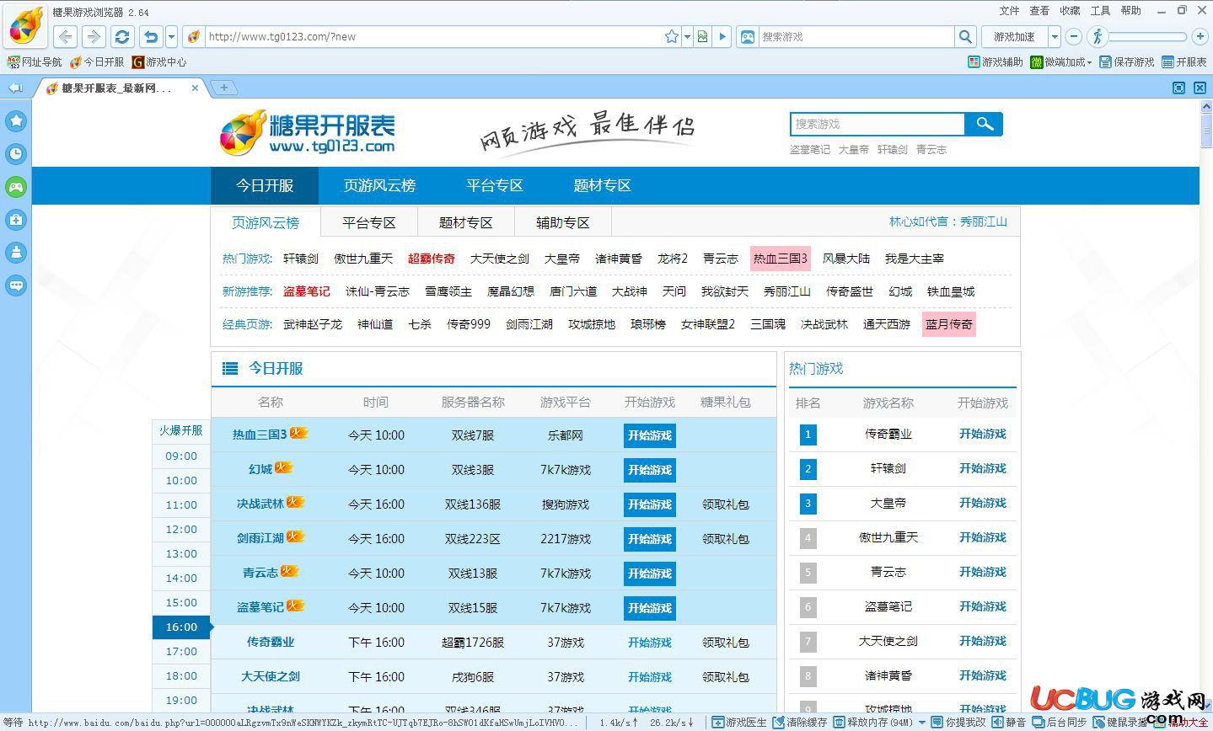Select the 平台专区 item in the blue navigation bar
This screenshot has height=731, width=1213.
click(x=495, y=185)
